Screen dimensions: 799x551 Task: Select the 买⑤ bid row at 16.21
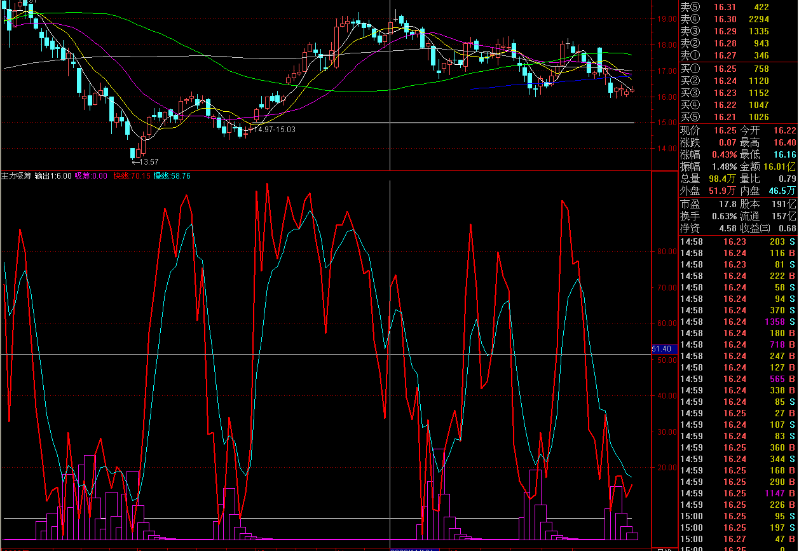click(x=738, y=117)
